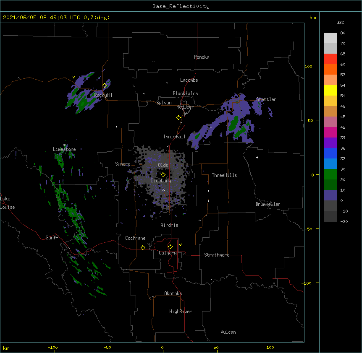This screenshot has width=362, height=353.
Task: Click the yellow diamond marker near Rocky Mountain House
Action: click(x=105, y=86)
